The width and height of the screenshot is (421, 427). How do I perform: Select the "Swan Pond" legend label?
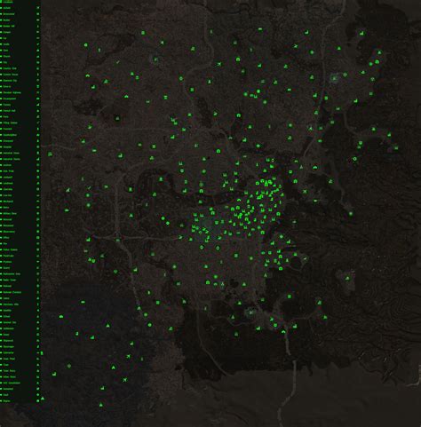(x=9, y=359)
